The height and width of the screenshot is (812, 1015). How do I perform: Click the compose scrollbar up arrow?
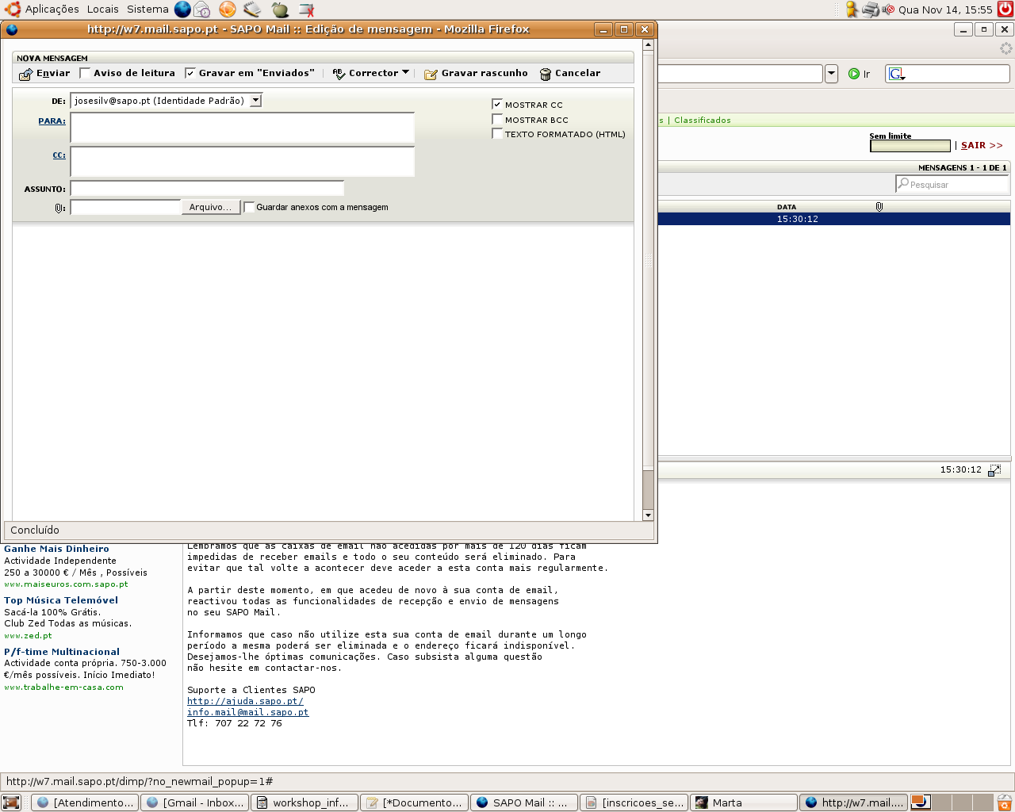[x=648, y=45]
